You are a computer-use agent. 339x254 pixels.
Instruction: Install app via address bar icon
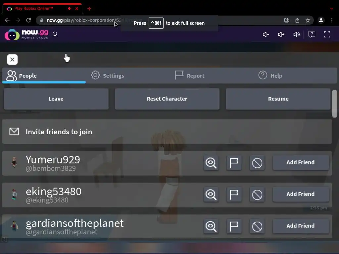point(286,20)
